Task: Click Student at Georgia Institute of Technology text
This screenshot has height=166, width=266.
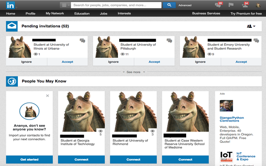Action: pyautogui.click(x=78, y=142)
